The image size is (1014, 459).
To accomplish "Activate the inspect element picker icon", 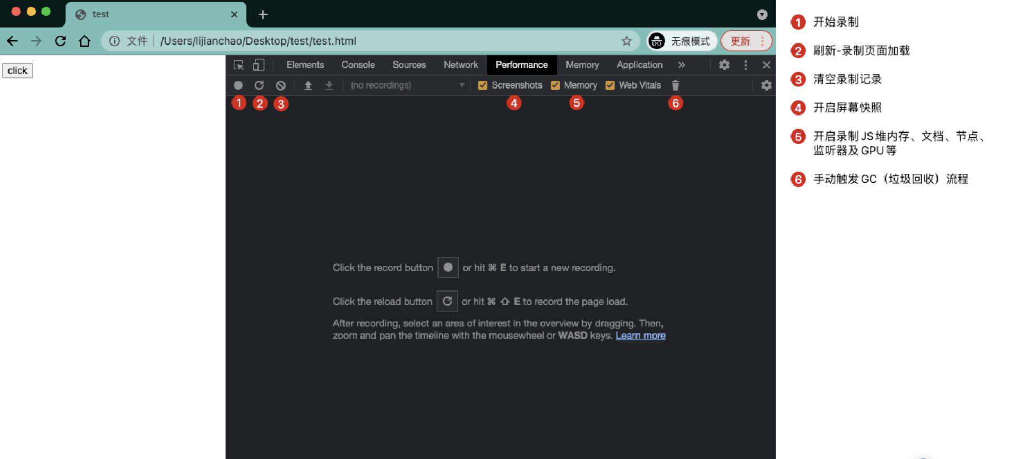I will coord(238,65).
